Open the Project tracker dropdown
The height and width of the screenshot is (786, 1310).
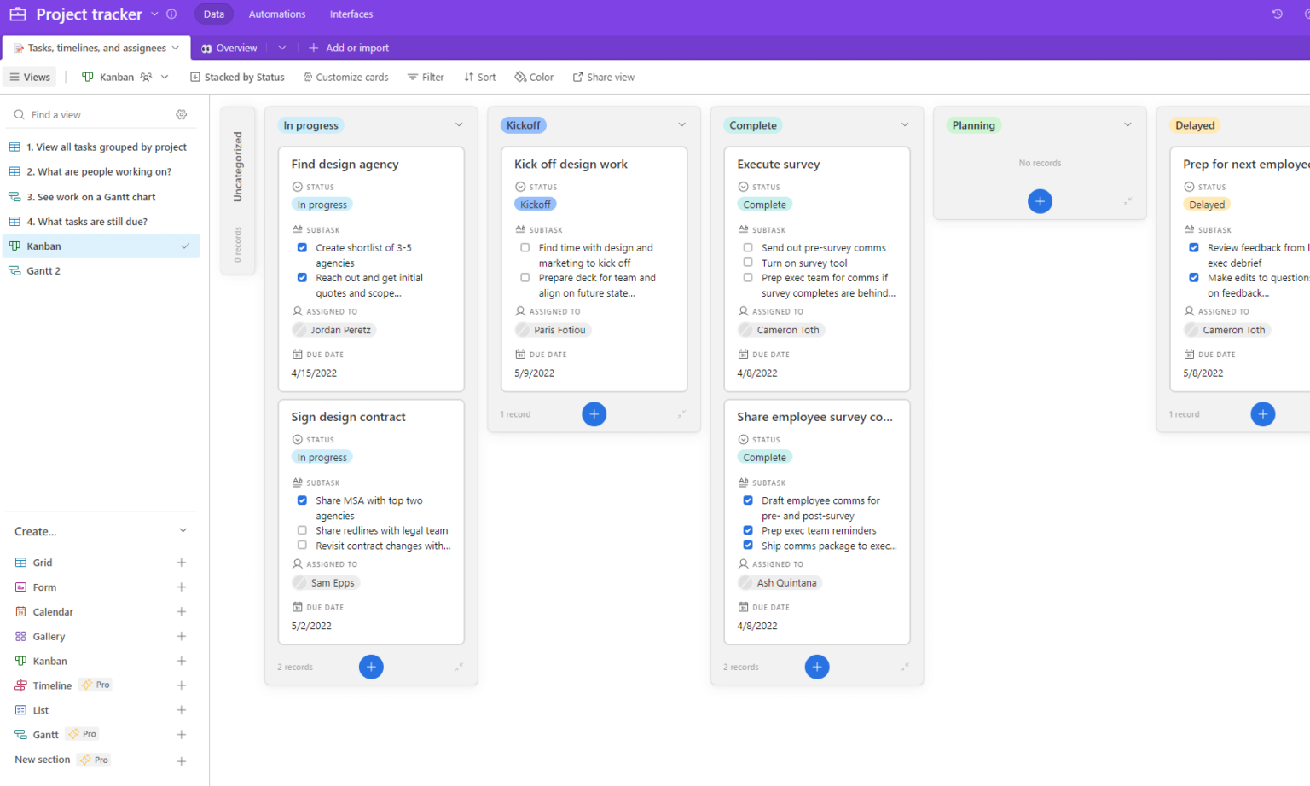tap(155, 14)
